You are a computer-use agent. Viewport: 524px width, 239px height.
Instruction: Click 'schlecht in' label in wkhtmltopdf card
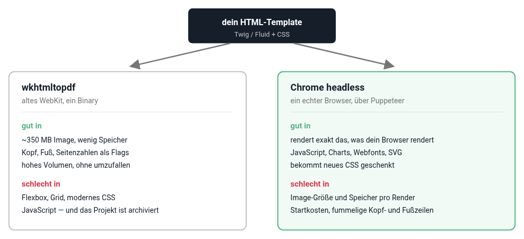tap(41, 184)
